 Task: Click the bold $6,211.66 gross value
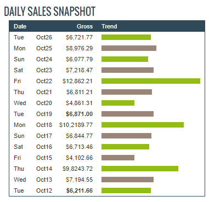pos(79,191)
